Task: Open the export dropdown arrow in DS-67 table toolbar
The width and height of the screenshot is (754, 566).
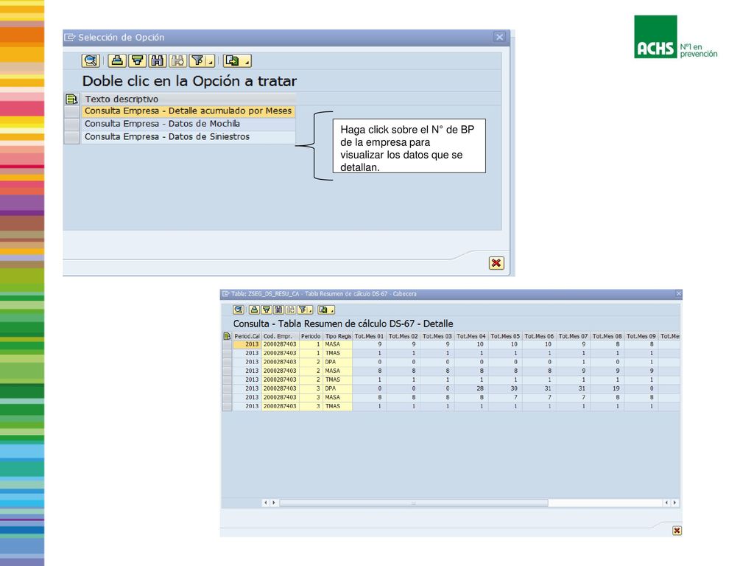Action: [x=332, y=310]
